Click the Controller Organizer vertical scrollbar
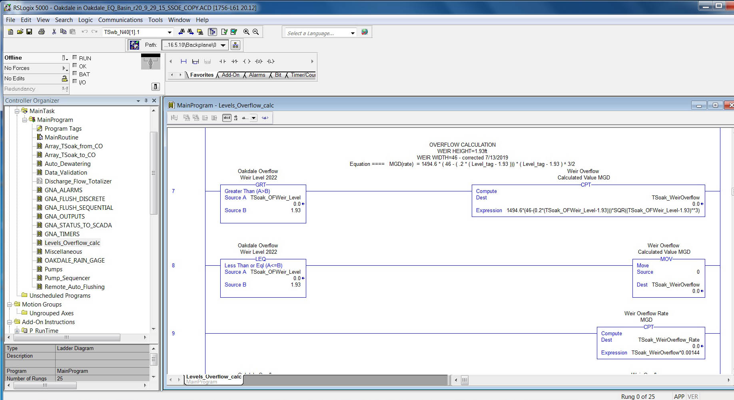 click(154, 173)
